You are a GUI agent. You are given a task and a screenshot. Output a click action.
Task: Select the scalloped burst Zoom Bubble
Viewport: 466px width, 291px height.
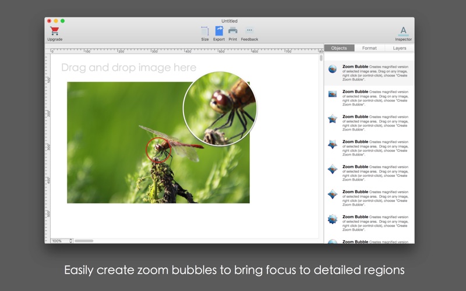(333, 219)
